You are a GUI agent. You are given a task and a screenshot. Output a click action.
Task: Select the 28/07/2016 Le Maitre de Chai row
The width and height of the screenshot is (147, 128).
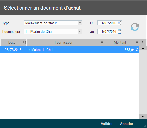pos(70,50)
